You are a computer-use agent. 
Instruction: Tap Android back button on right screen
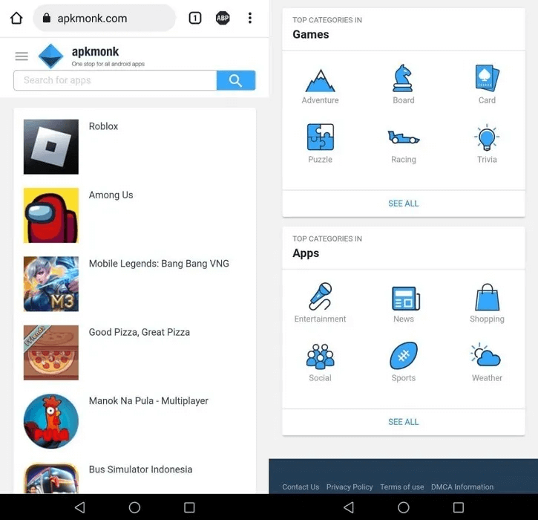(x=349, y=507)
